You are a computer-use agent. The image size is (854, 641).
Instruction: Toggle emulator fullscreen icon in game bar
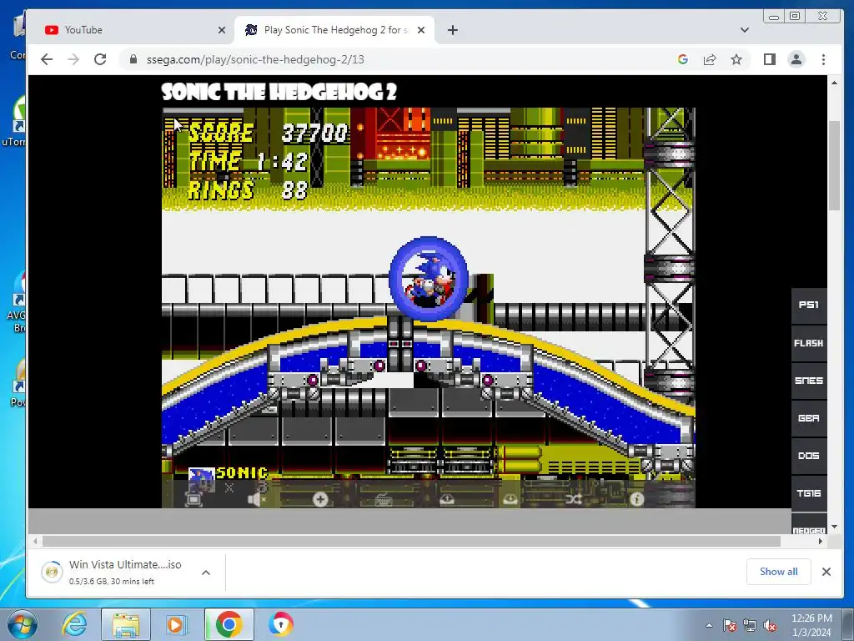point(193,499)
